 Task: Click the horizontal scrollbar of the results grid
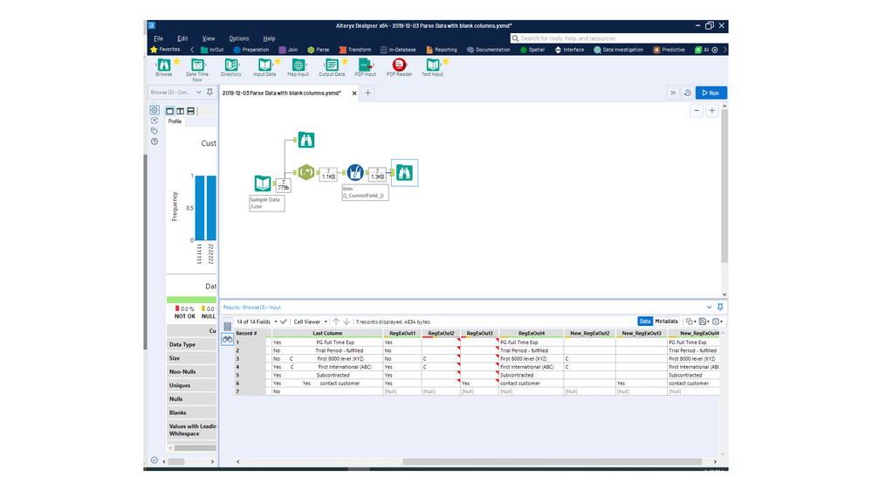point(552,461)
